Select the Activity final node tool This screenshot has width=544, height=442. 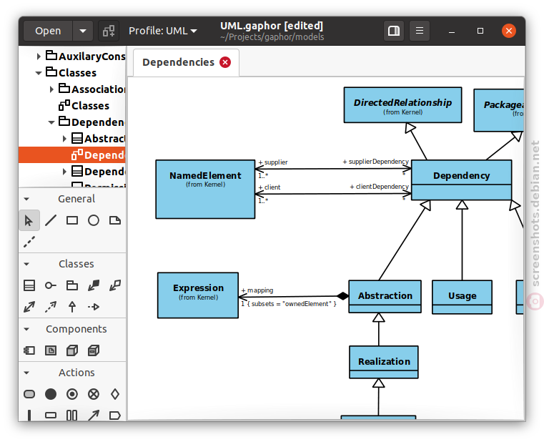(x=72, y=394)
